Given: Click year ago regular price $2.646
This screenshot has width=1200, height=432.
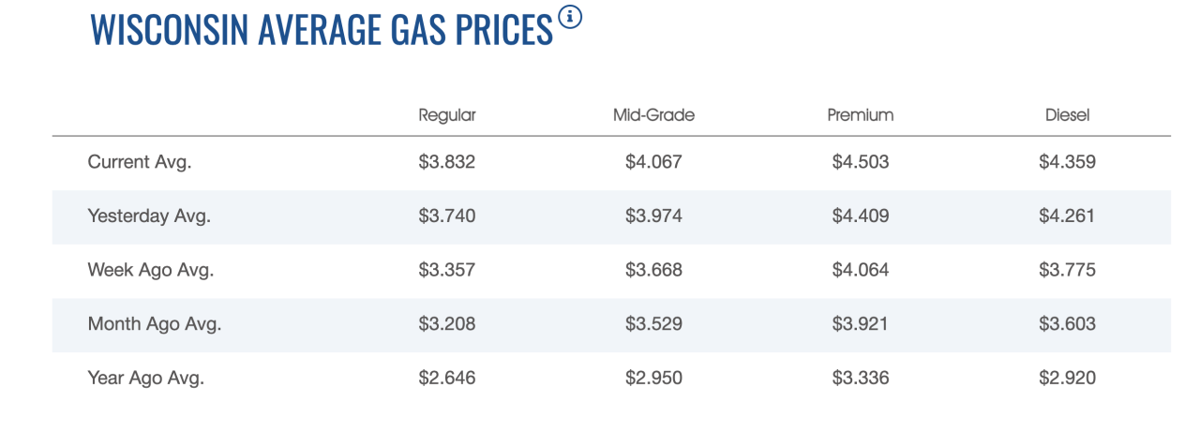Looking at the screenshot, I should point(447,379).
